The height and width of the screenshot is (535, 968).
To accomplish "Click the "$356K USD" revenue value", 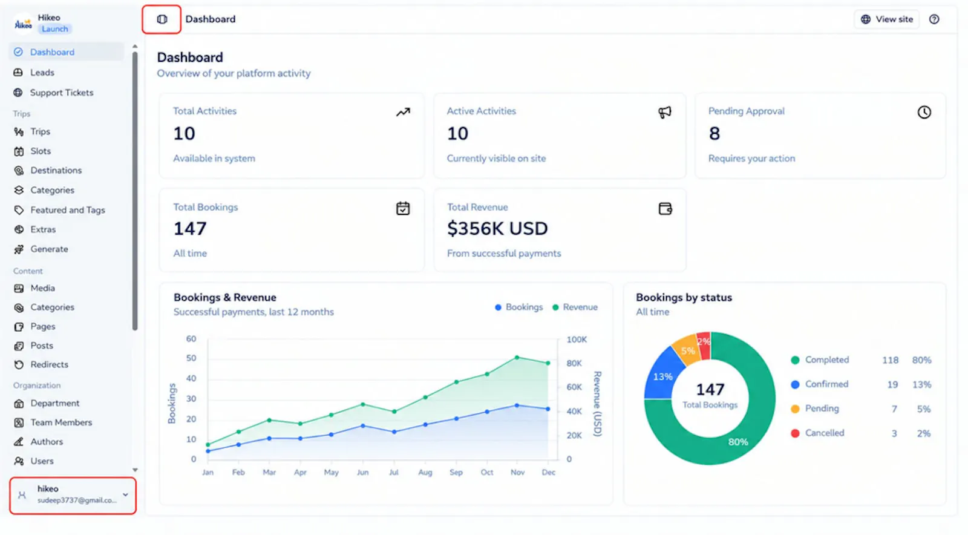I will 497,229.
